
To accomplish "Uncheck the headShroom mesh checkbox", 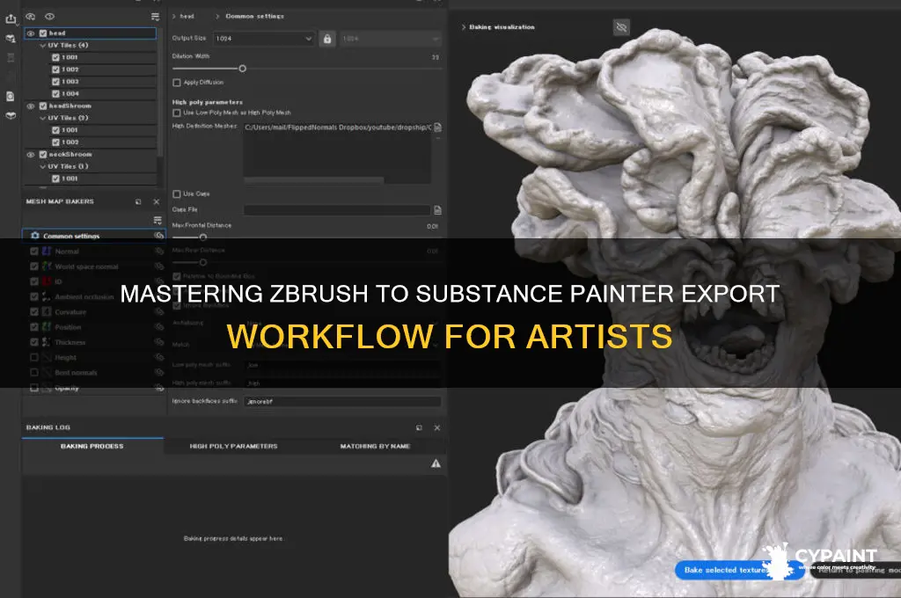I will tap(42, 106).
